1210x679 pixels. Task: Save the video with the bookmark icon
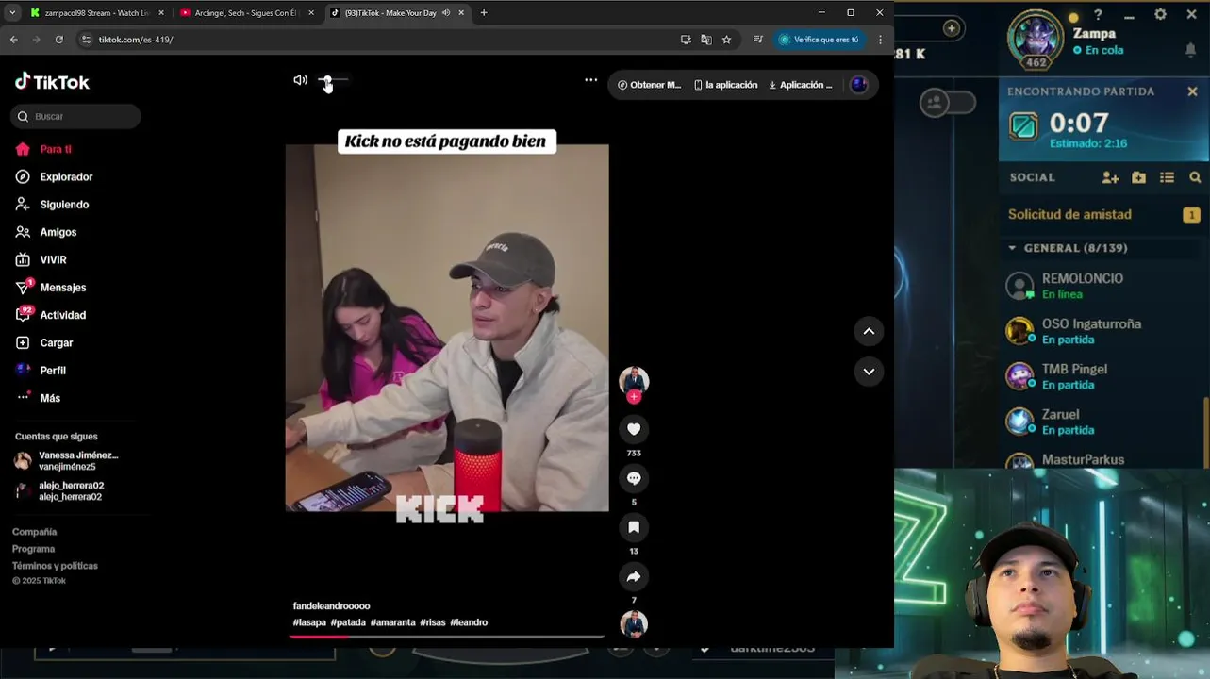point(634,527)
